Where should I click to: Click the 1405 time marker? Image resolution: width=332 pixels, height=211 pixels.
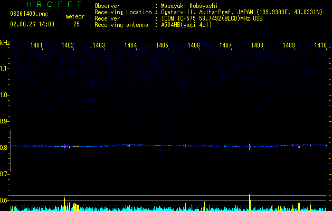point(162,45)
